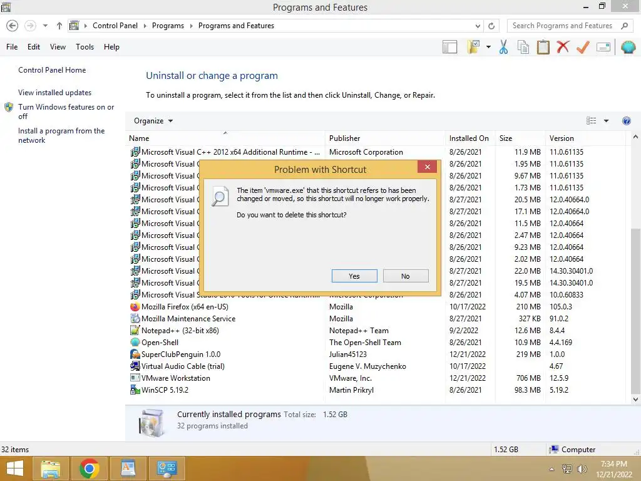641x481 pixels.
Task: Open the recent locations dropdown arrow
Action: [x=45, y=26]
